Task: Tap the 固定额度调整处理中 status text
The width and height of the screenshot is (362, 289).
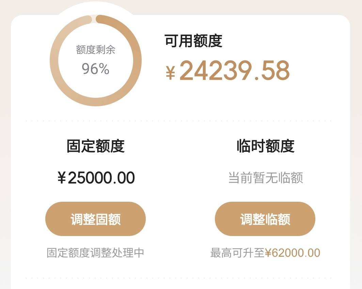Action: [x=95, y=253]
